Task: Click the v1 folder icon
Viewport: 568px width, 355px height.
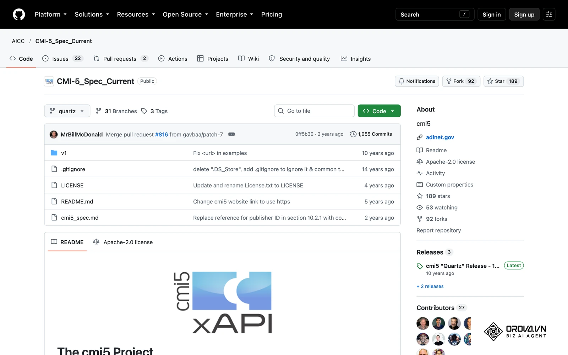Action: pos(54,153)
